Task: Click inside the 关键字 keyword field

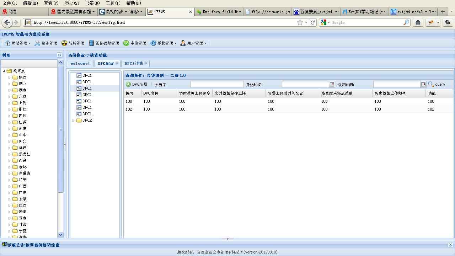Action: coord(217,84)
